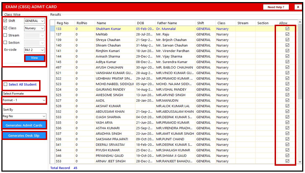The width and height of the screenshot is (305, 173).
Task: Click father name MR.MANUDIN
Action: point(167,100)
